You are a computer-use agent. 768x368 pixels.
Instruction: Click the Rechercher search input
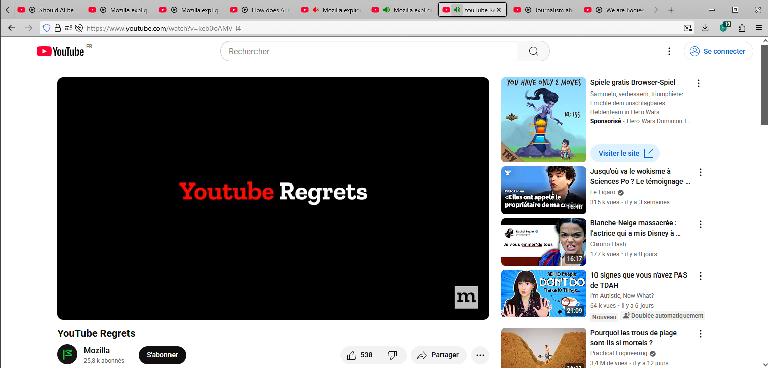pos(369,51)
